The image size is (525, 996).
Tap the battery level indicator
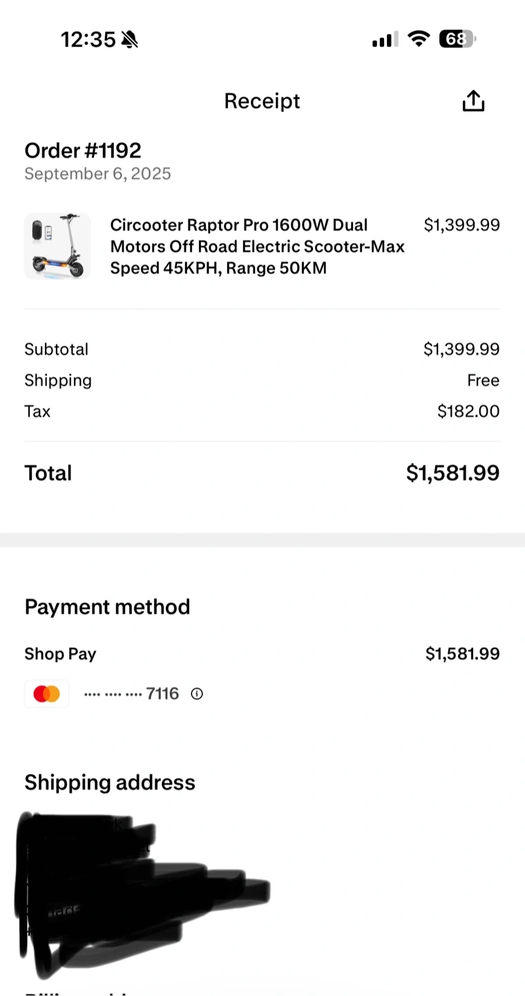pyautogui.click(x=457, y=39)
